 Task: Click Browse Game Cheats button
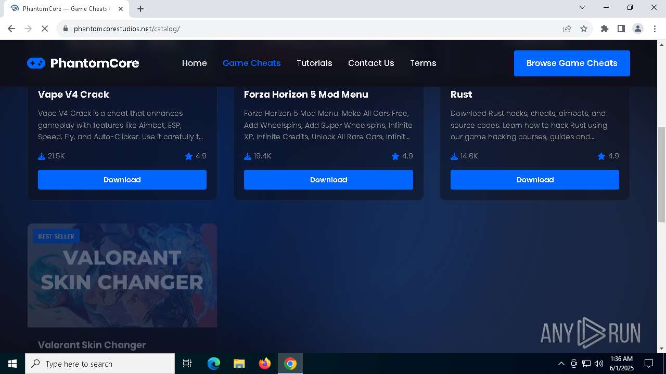click(572, 63)
